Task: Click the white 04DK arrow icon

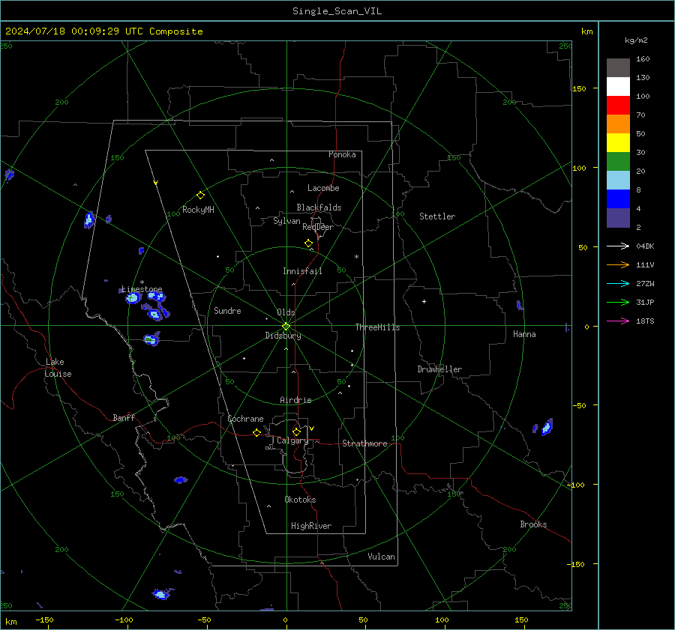Action: point(618,246)
